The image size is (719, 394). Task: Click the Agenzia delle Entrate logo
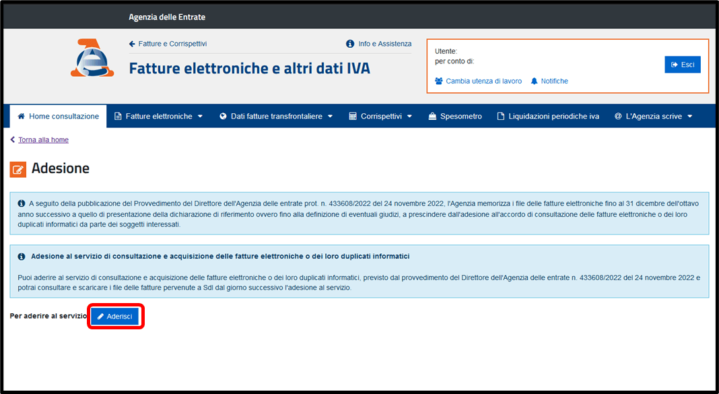click(x=92, y=59)
